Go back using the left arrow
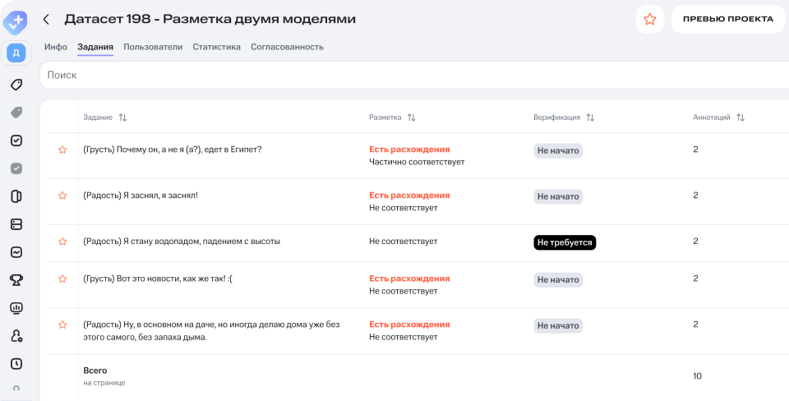This screenshot has width=789, height=401. [46, 20]
